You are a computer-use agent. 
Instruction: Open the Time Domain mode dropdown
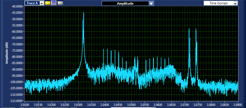click(235, 3)
